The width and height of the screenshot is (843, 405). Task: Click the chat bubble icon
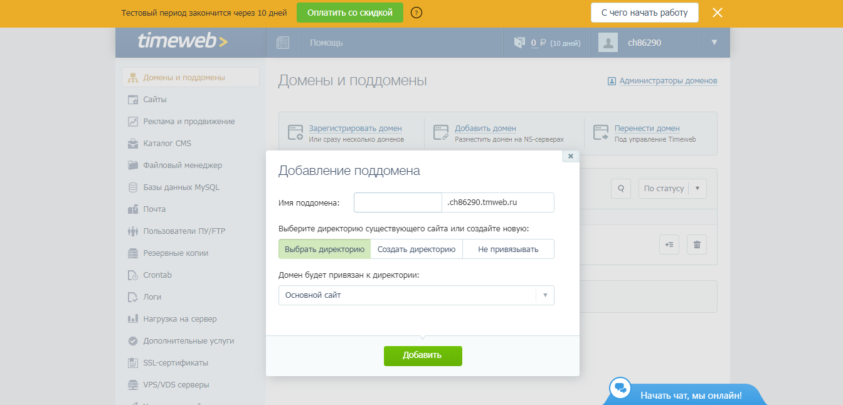click(x=621, y=387)
